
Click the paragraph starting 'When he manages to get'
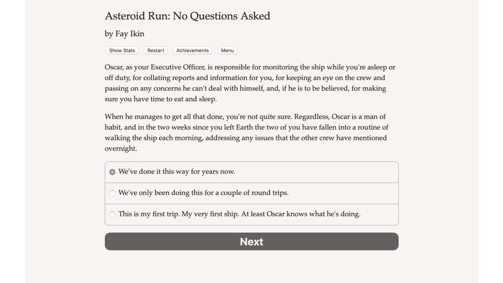pos(247,132)
